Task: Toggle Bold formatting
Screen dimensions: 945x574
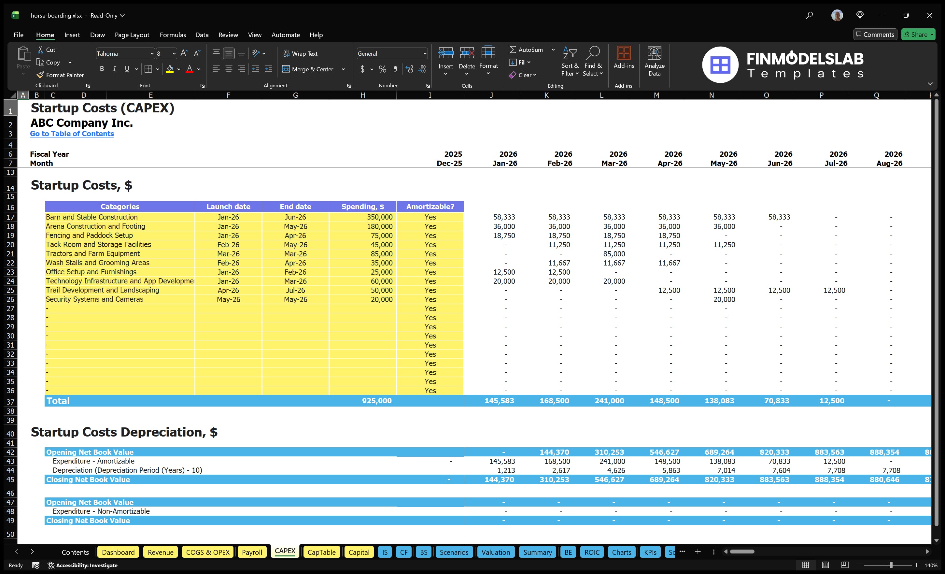Action: pyautogui.click(x=102, y=69)
